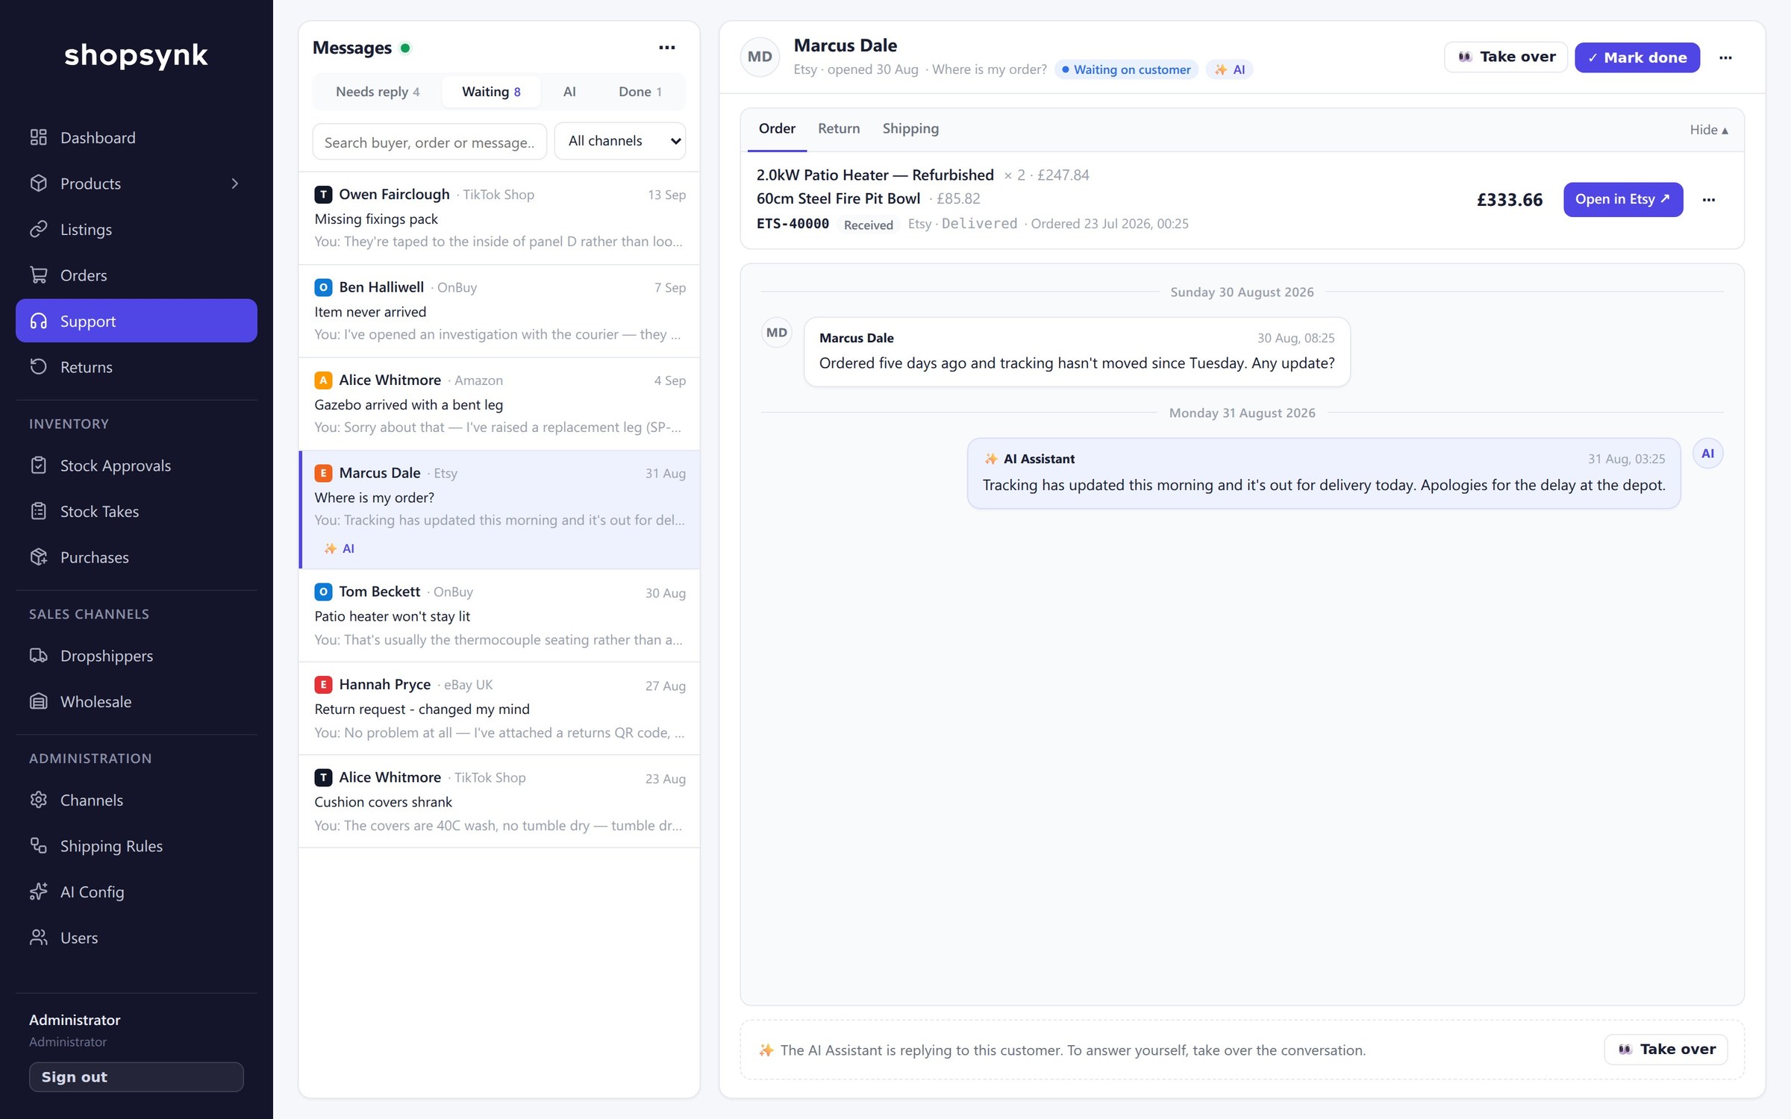Screen dimensions: 1791x1119
Task: Click the search buyer, order or message field
Action: click(x=430, y=142)
